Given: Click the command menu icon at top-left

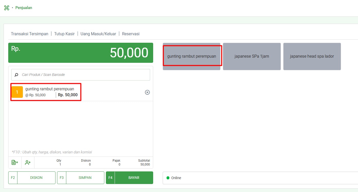Looking at the screenshot, I should pos(7,8).
